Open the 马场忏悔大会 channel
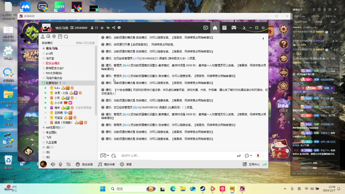Screen dimensions: 345x194 [x=54, y=78]
